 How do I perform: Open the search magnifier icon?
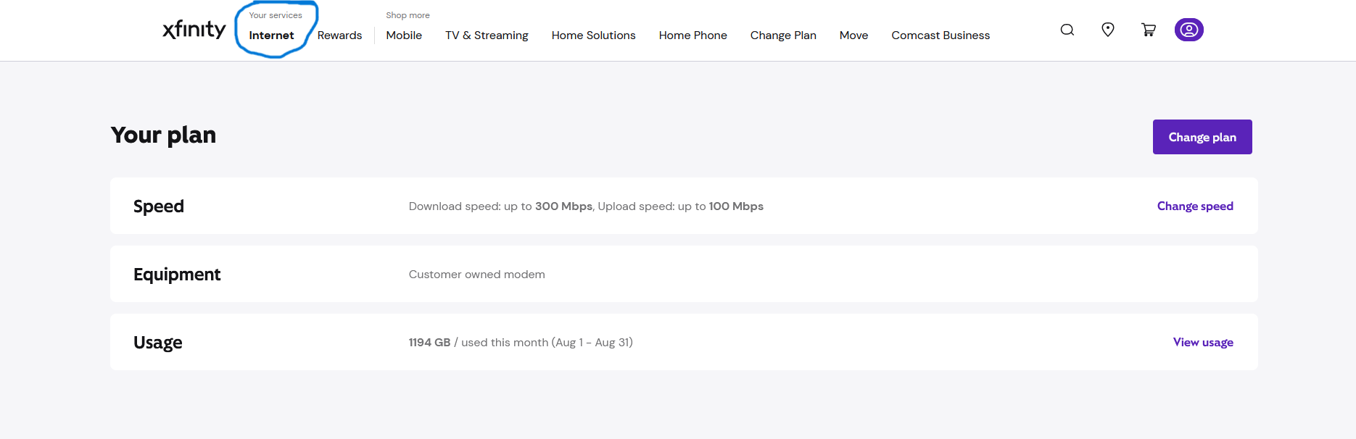1067,30
